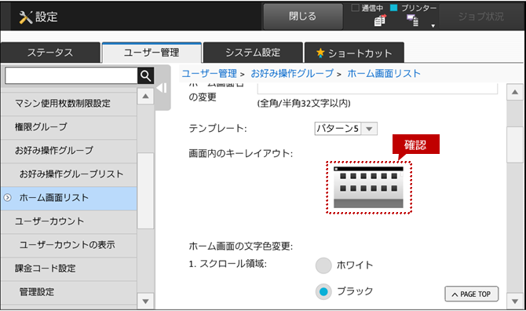
Task: Open ユーザーカウントの表示 in the sidebar
Action: tap(69, 245)
